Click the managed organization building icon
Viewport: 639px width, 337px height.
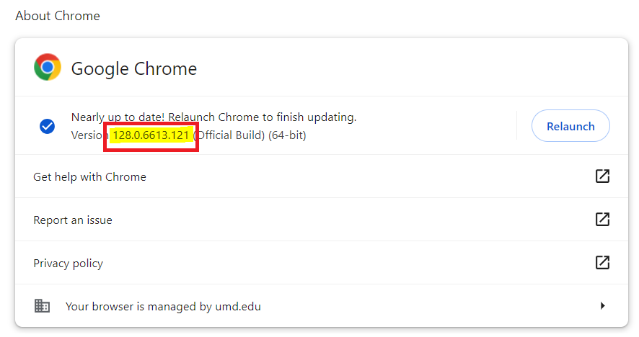(43, 306)
